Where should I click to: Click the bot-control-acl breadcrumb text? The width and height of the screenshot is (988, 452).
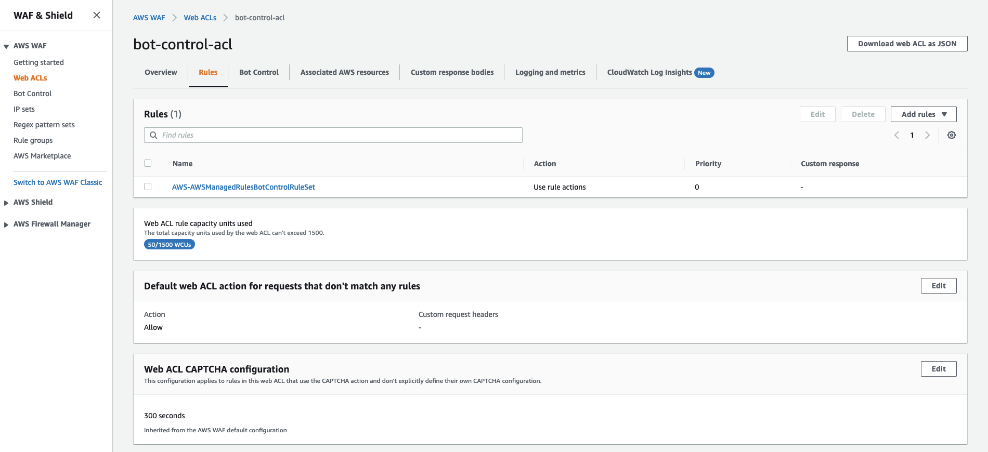tap(259, 18)
